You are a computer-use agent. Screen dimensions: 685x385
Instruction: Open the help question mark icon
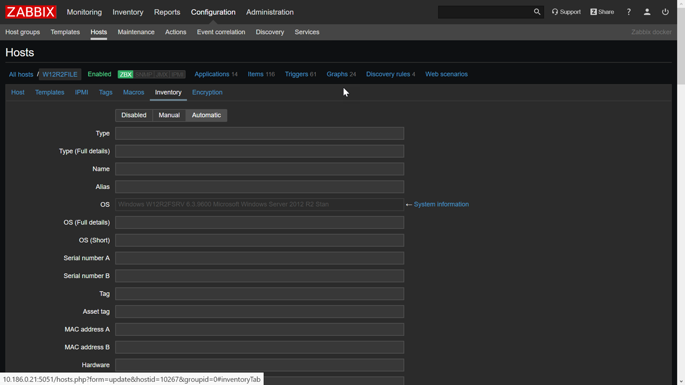click(629, 12)
